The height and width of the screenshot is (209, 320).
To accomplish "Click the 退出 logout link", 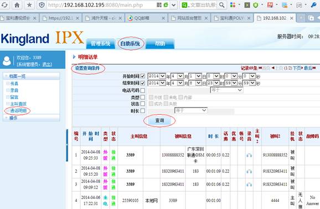I will pos(47,64).
